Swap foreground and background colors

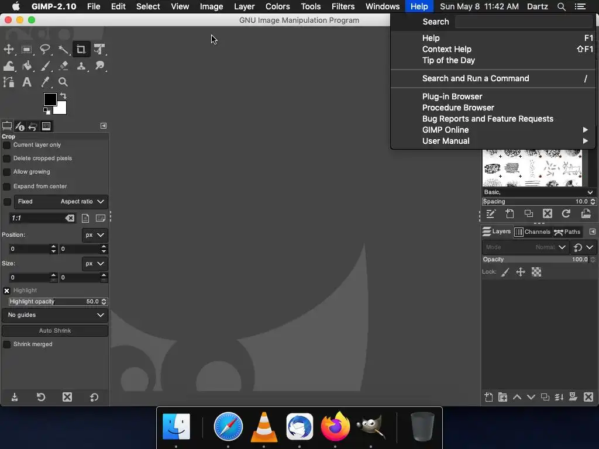63,95
